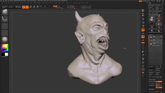Click the Quick Sketch button
This screenshot has height=93, width=165.
[18, 7]
